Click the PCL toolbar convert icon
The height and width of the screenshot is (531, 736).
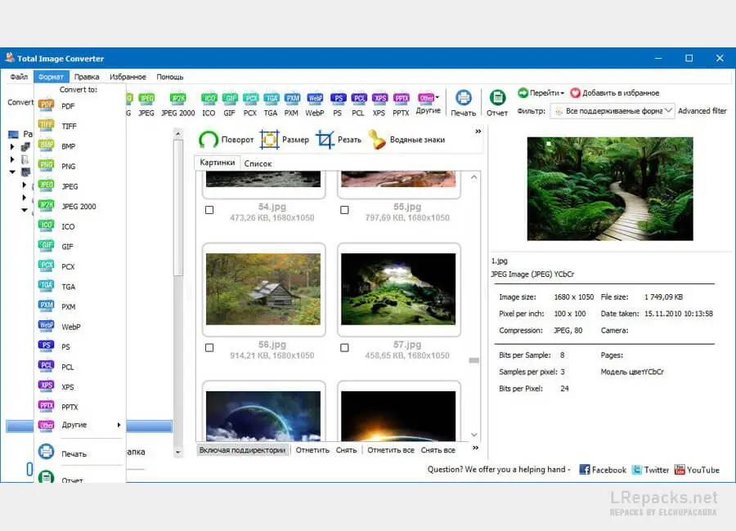pos(358,104)
